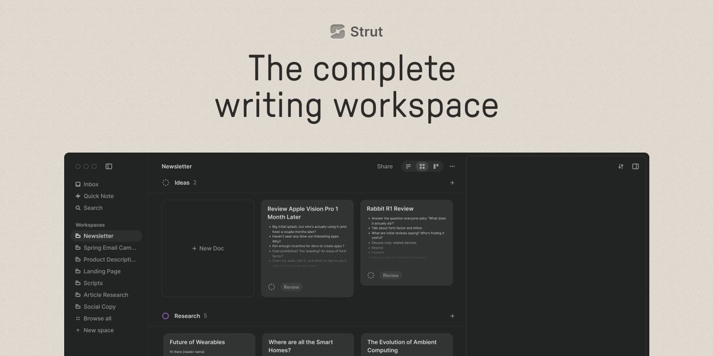
Task: Switch to board column view
Action: pos(436,167)
